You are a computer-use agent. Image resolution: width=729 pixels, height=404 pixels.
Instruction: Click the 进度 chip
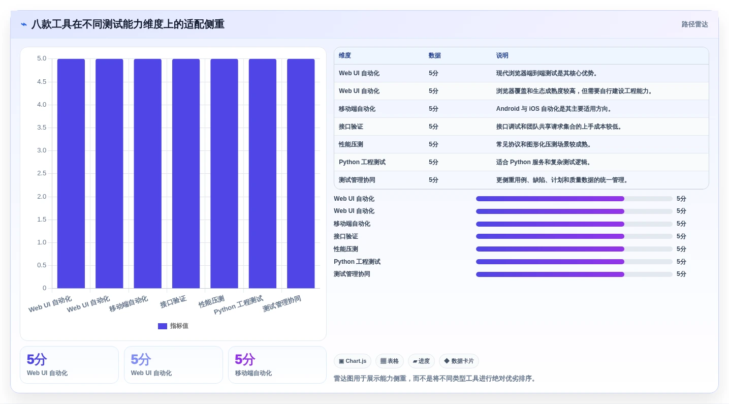click(421, 361)
